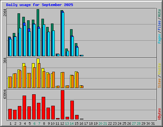Image resolution: width=163 pixels, height=127 pixels.
Task: Click the day 28 green axis label
Action: (x=138, y=124)
